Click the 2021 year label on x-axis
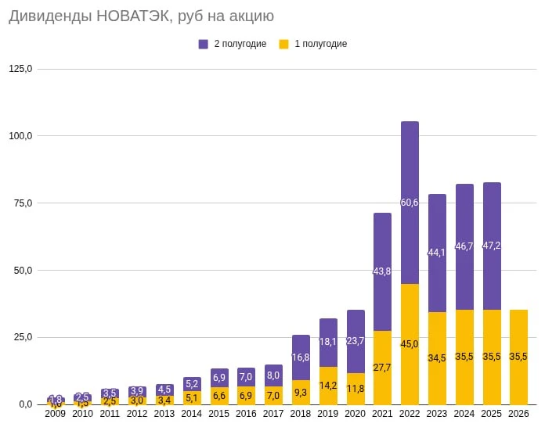The width and height of the screenshot is (545, 431). click(382, 414)
